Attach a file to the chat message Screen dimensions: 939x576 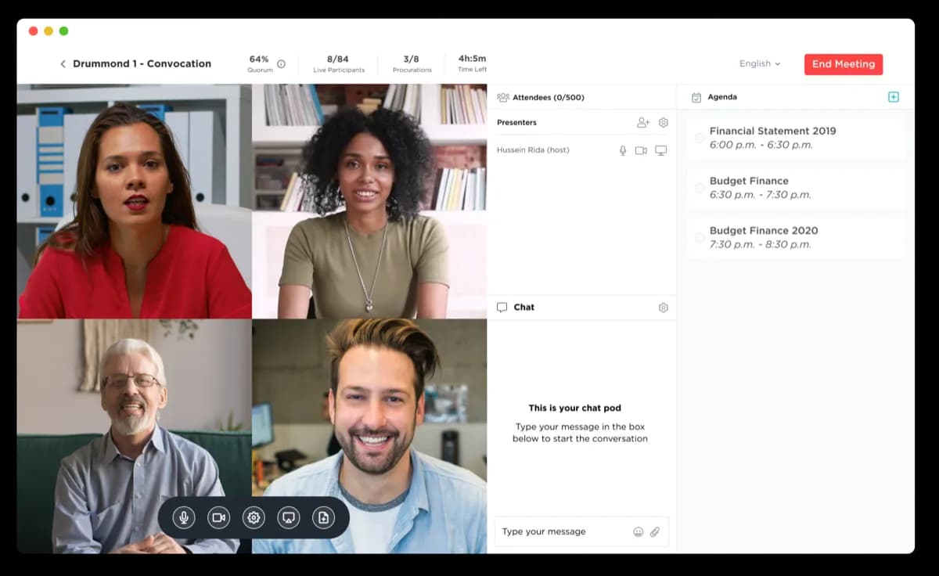point(655,532)
